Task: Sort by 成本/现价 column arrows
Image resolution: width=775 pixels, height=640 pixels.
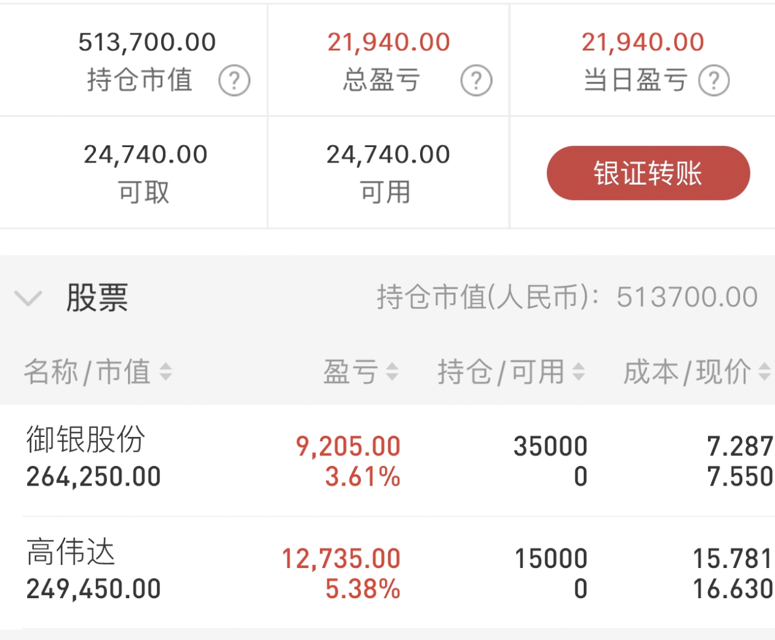Action: (x=765, y=372)
